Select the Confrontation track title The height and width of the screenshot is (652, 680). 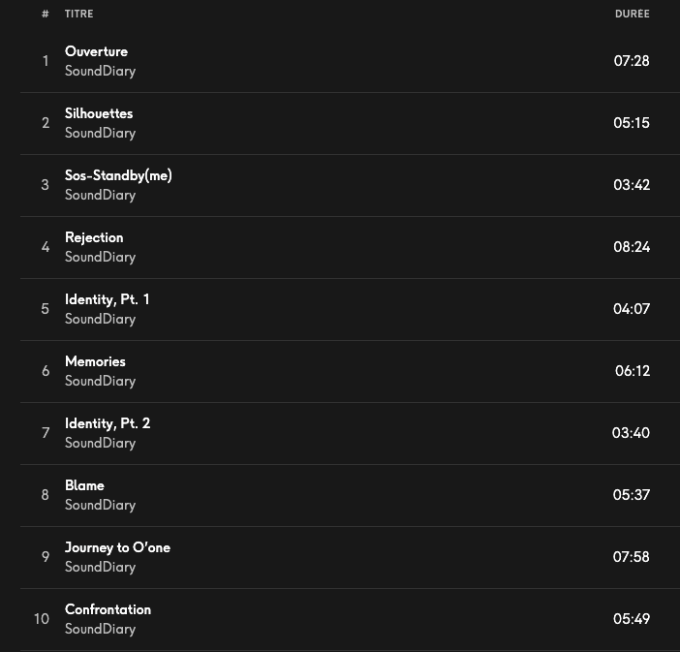tap(108, 609)
